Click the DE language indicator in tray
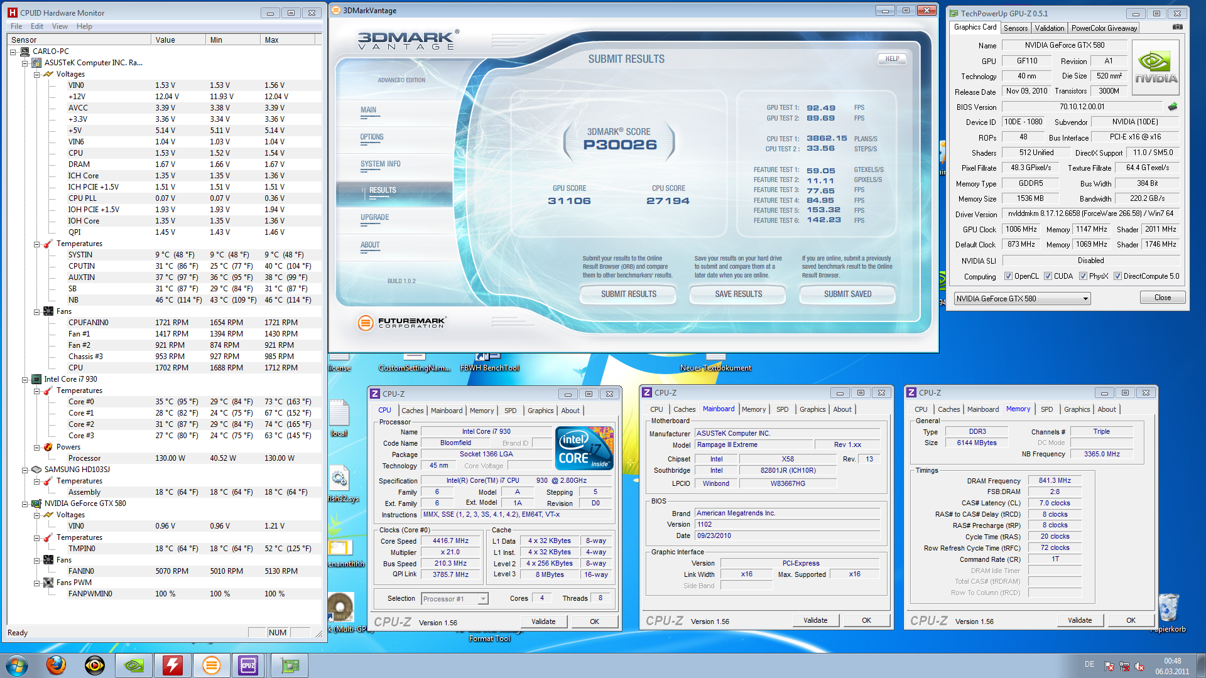This screenshot has height=678, width=1206. (x=1089, y=664)
